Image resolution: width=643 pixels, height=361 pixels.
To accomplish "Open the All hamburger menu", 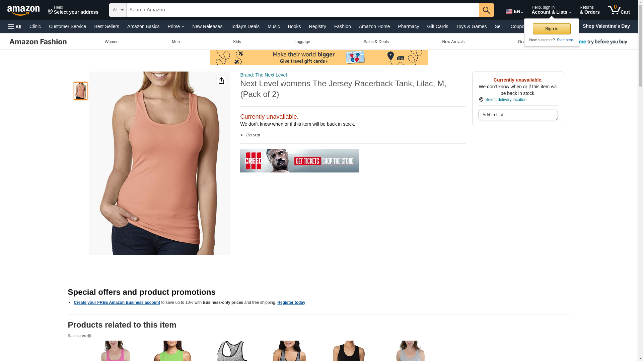I will [x=15, y=27].
